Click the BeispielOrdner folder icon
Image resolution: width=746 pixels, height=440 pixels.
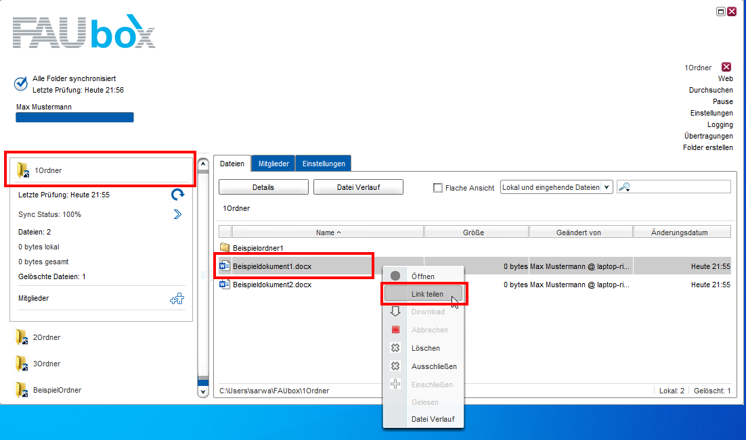tap(21, 390)
